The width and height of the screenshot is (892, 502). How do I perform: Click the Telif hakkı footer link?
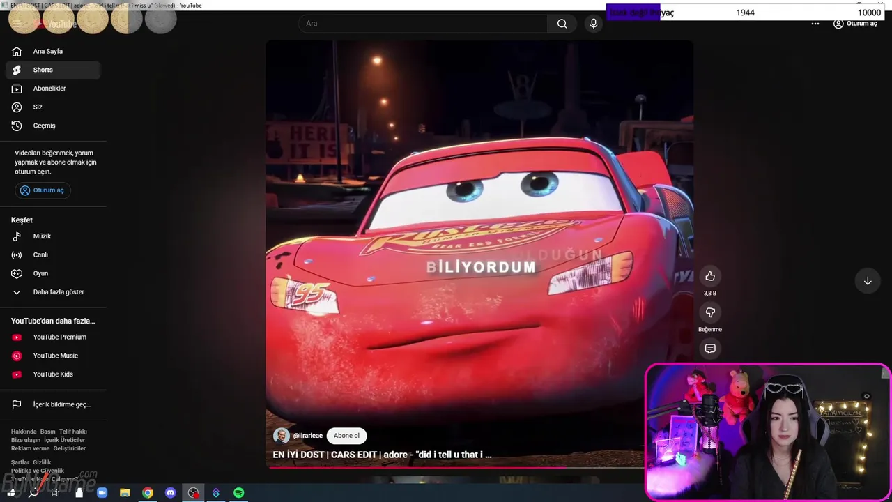tap(73, 432)
